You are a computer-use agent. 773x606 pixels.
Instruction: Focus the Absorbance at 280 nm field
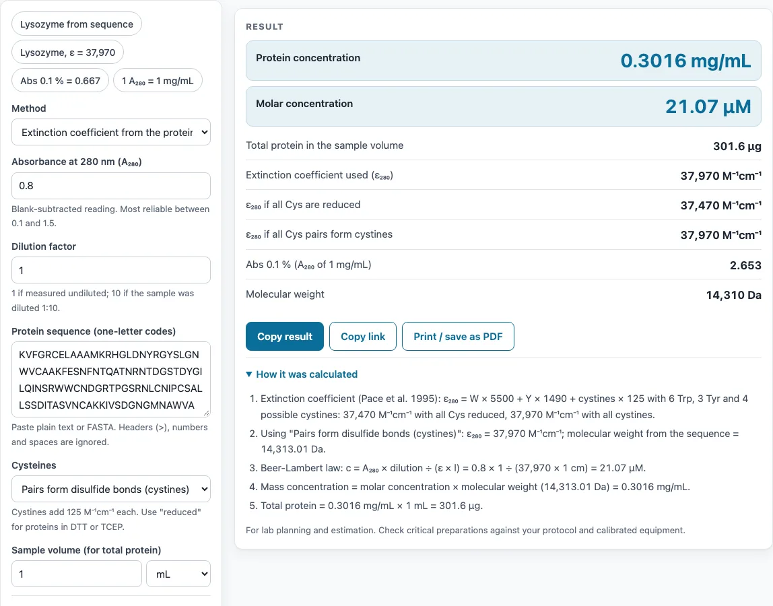pos(111,186)
